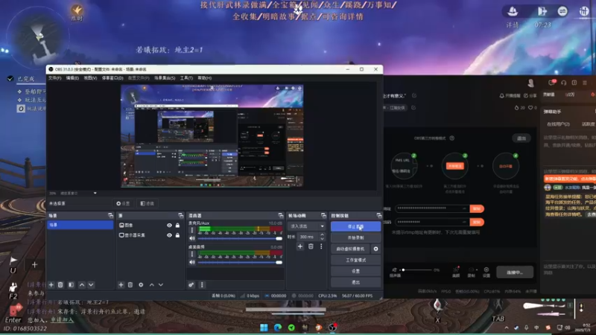Open 麦克风/Aux channel options dots
596x335 pixels.
[x=192, y=230]
